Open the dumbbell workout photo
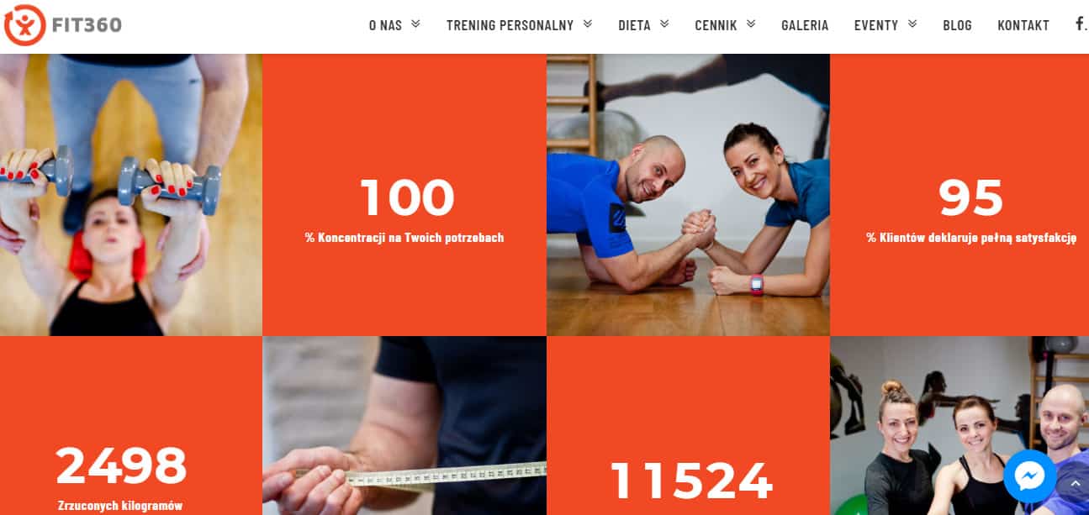Viewport: 1089px width, 515px height. (x=131, y=195)
